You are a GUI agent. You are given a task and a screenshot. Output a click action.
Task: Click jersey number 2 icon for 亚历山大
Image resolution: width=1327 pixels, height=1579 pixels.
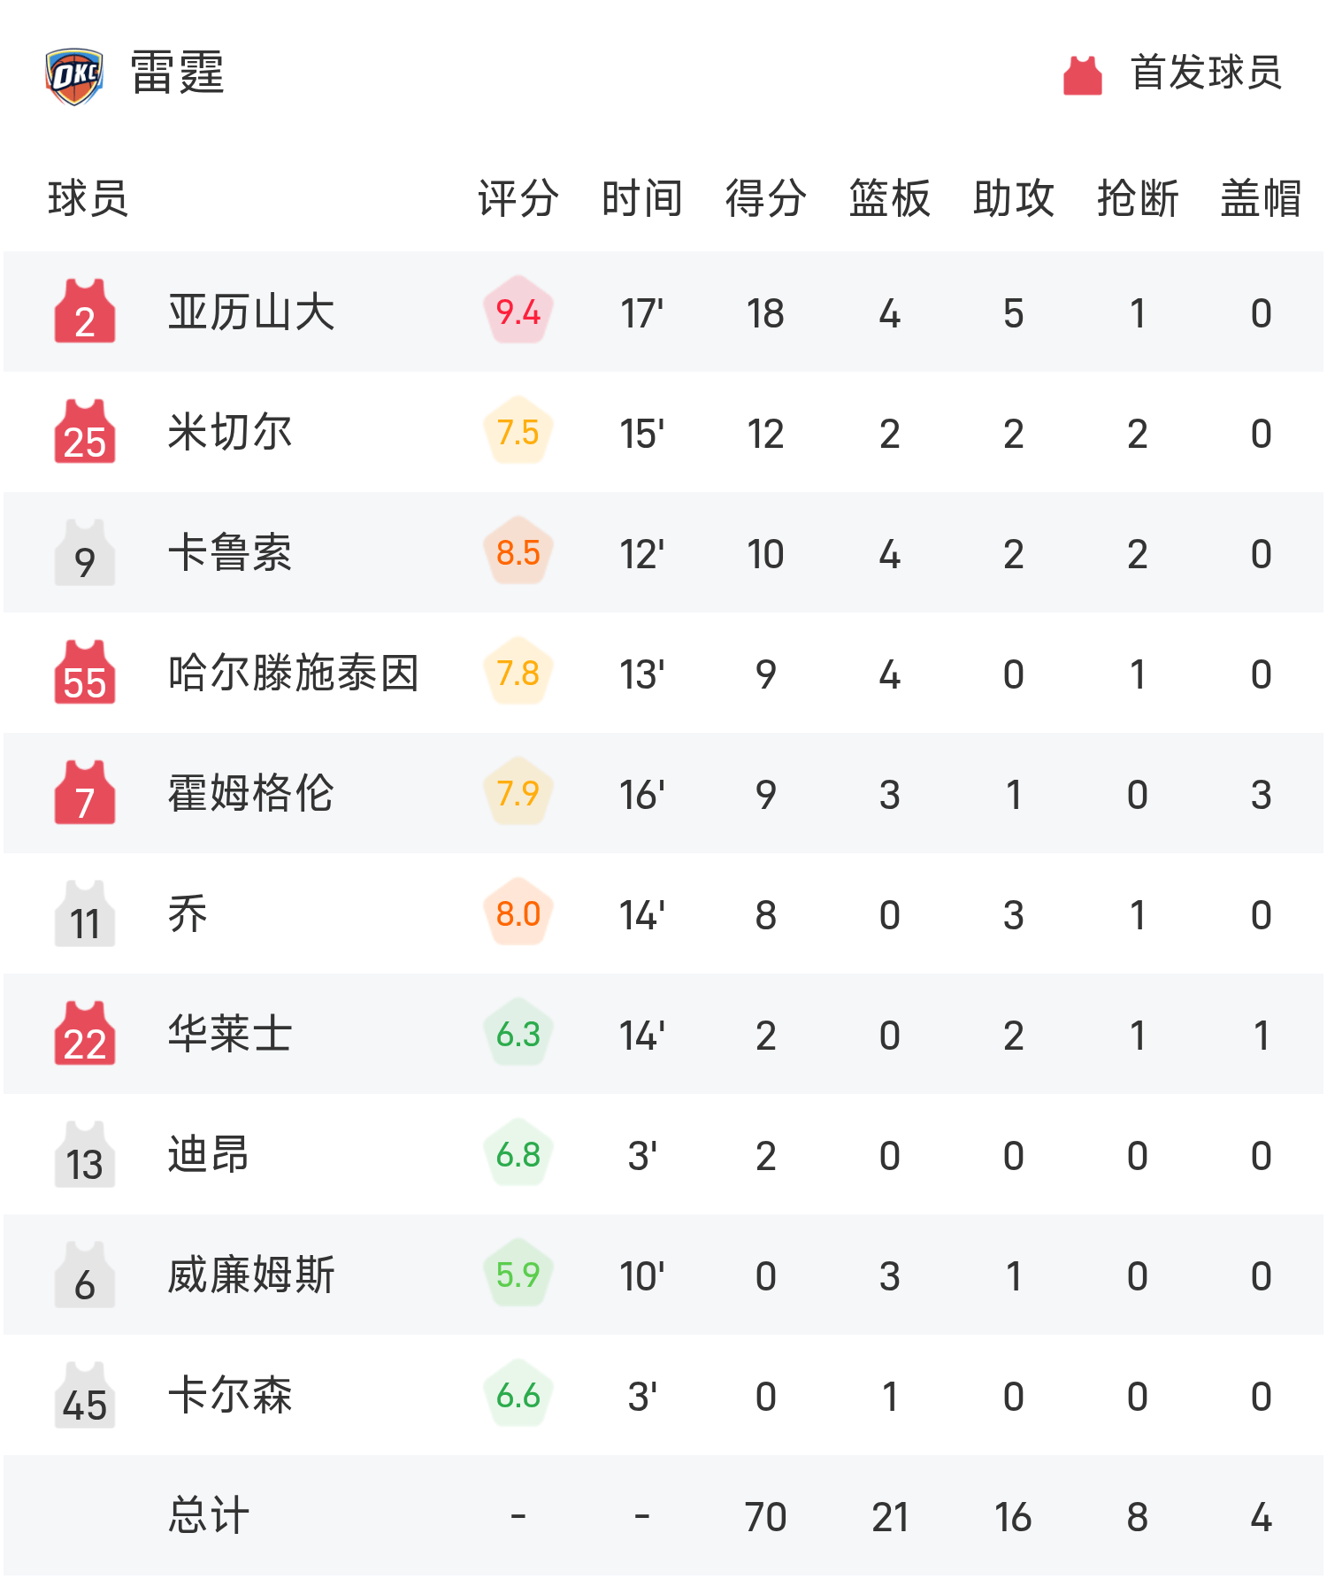(x=85, y=312)
